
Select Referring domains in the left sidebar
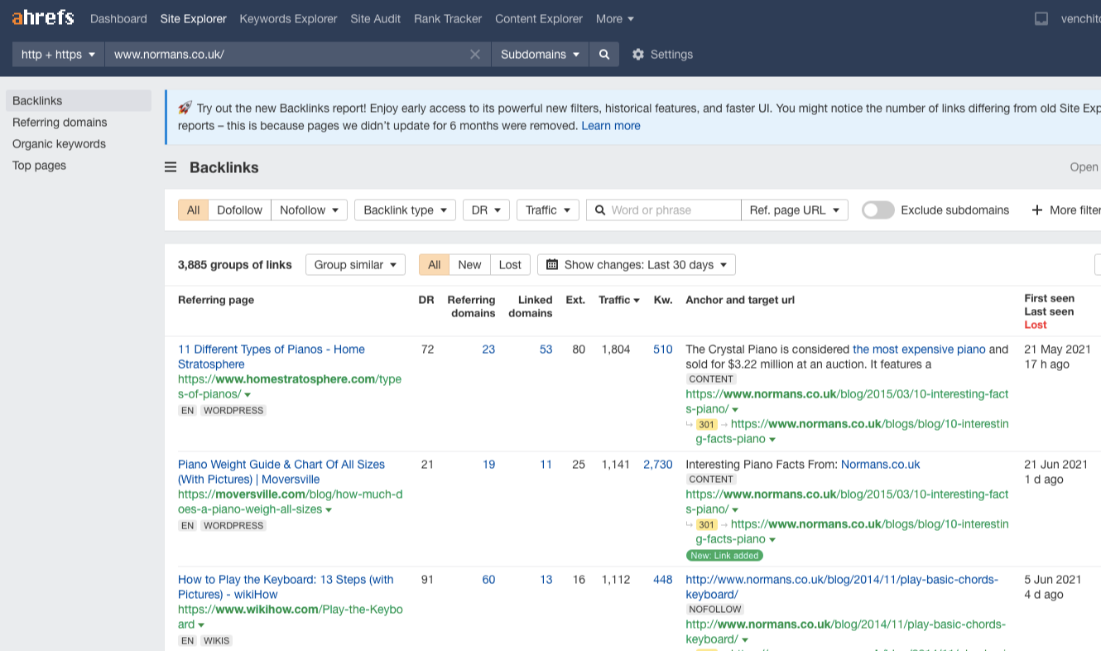pos(60,123)
